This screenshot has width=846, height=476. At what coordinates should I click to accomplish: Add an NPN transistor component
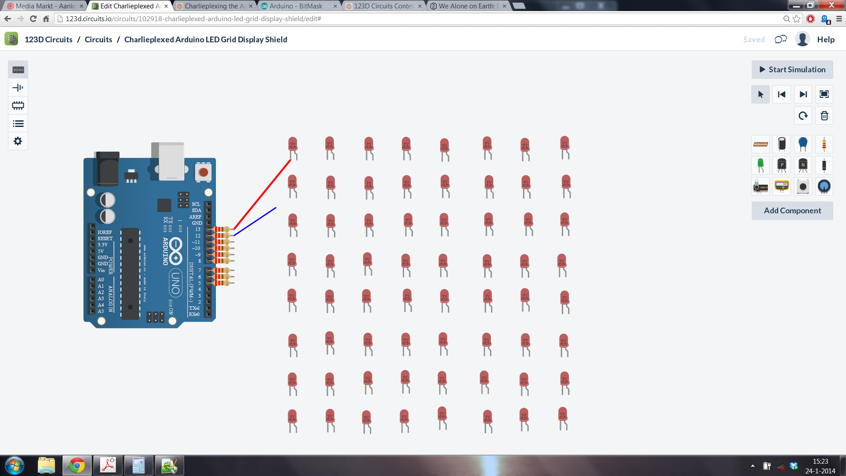pos(803,165)
